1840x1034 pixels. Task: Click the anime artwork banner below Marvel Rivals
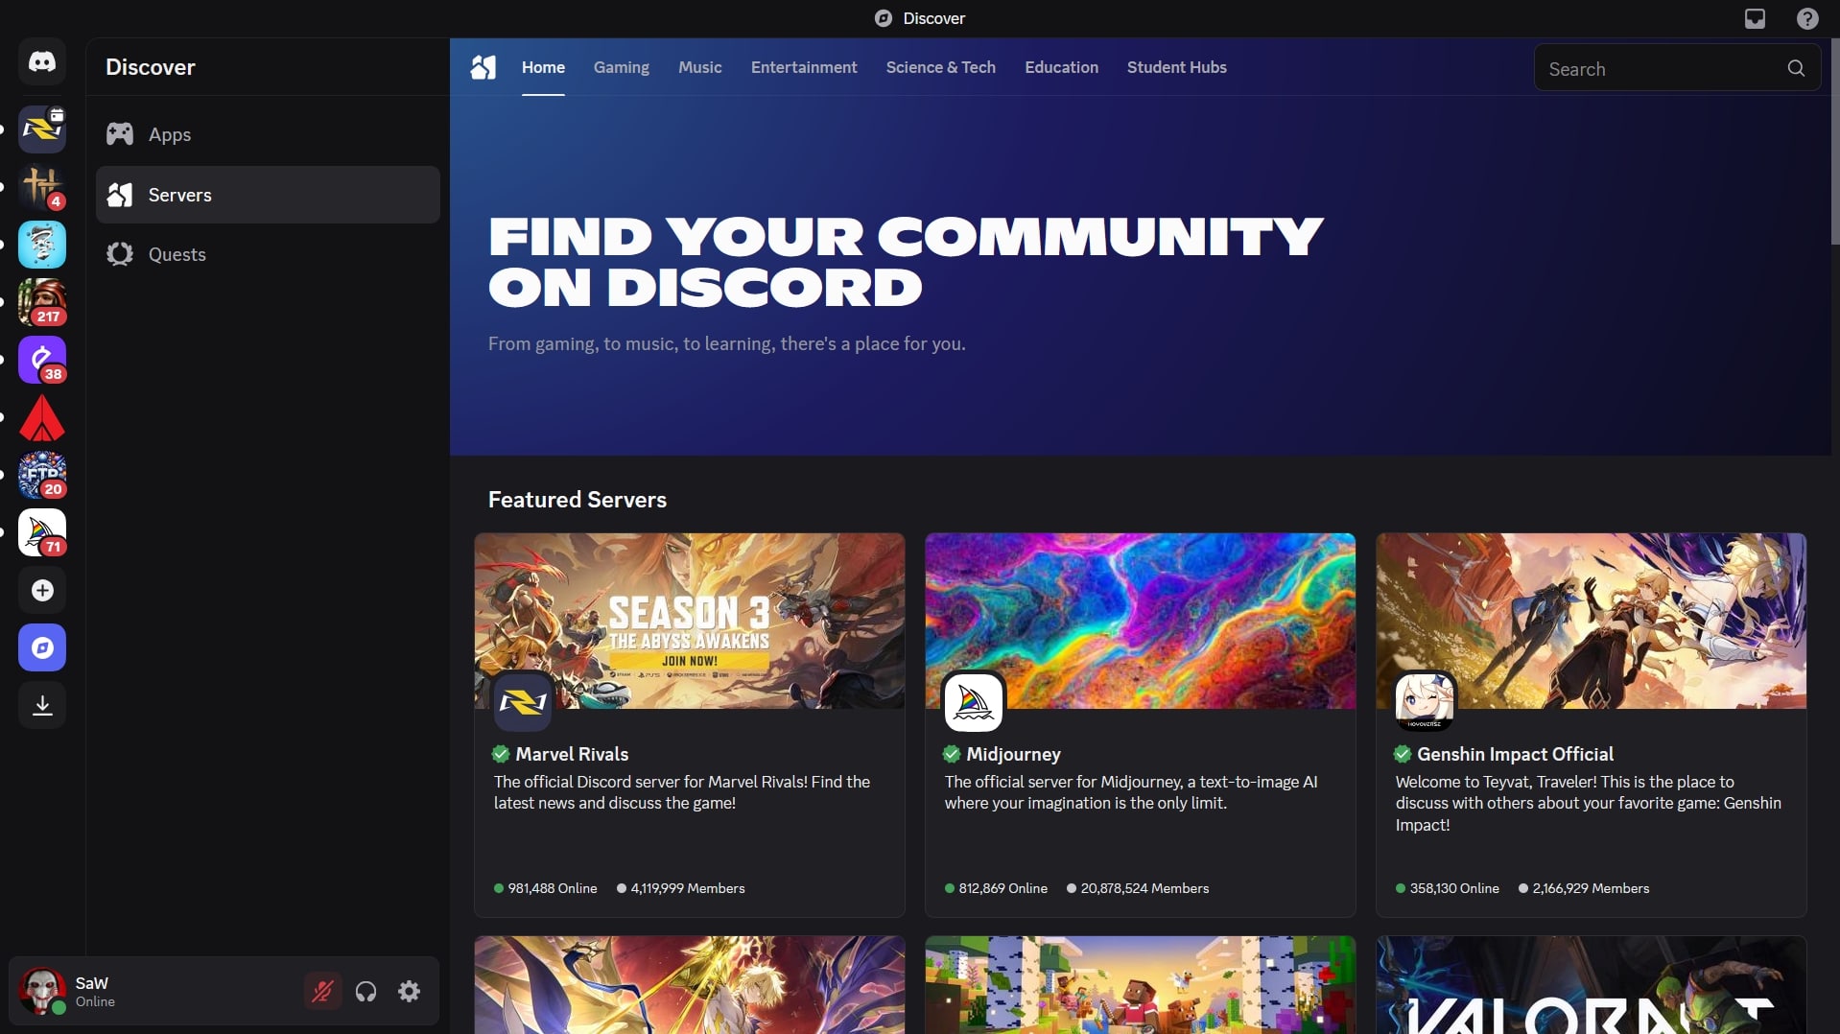(x=689, y=985)
